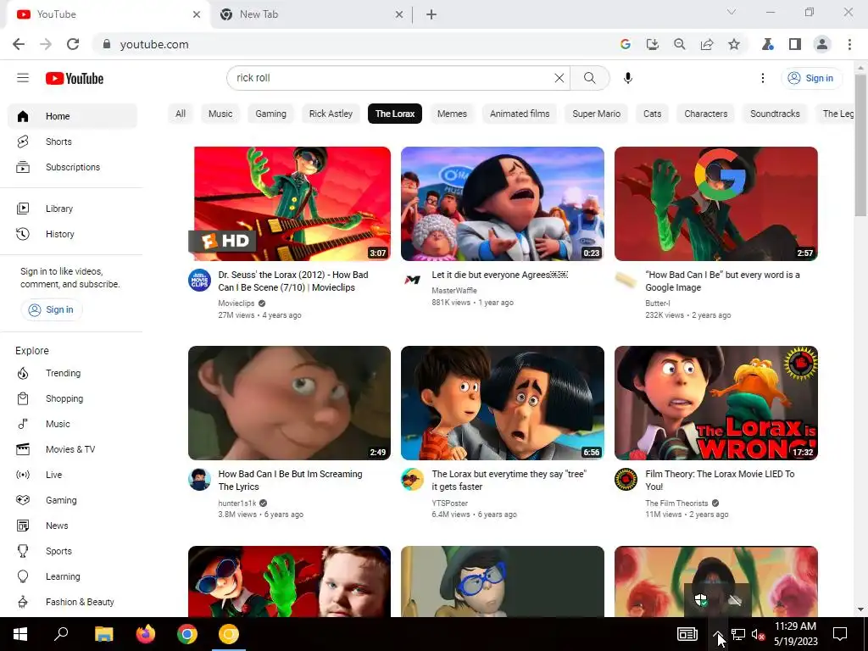Open title How Bad Can I Be But Im Screaming

click(x=290, y=481)
